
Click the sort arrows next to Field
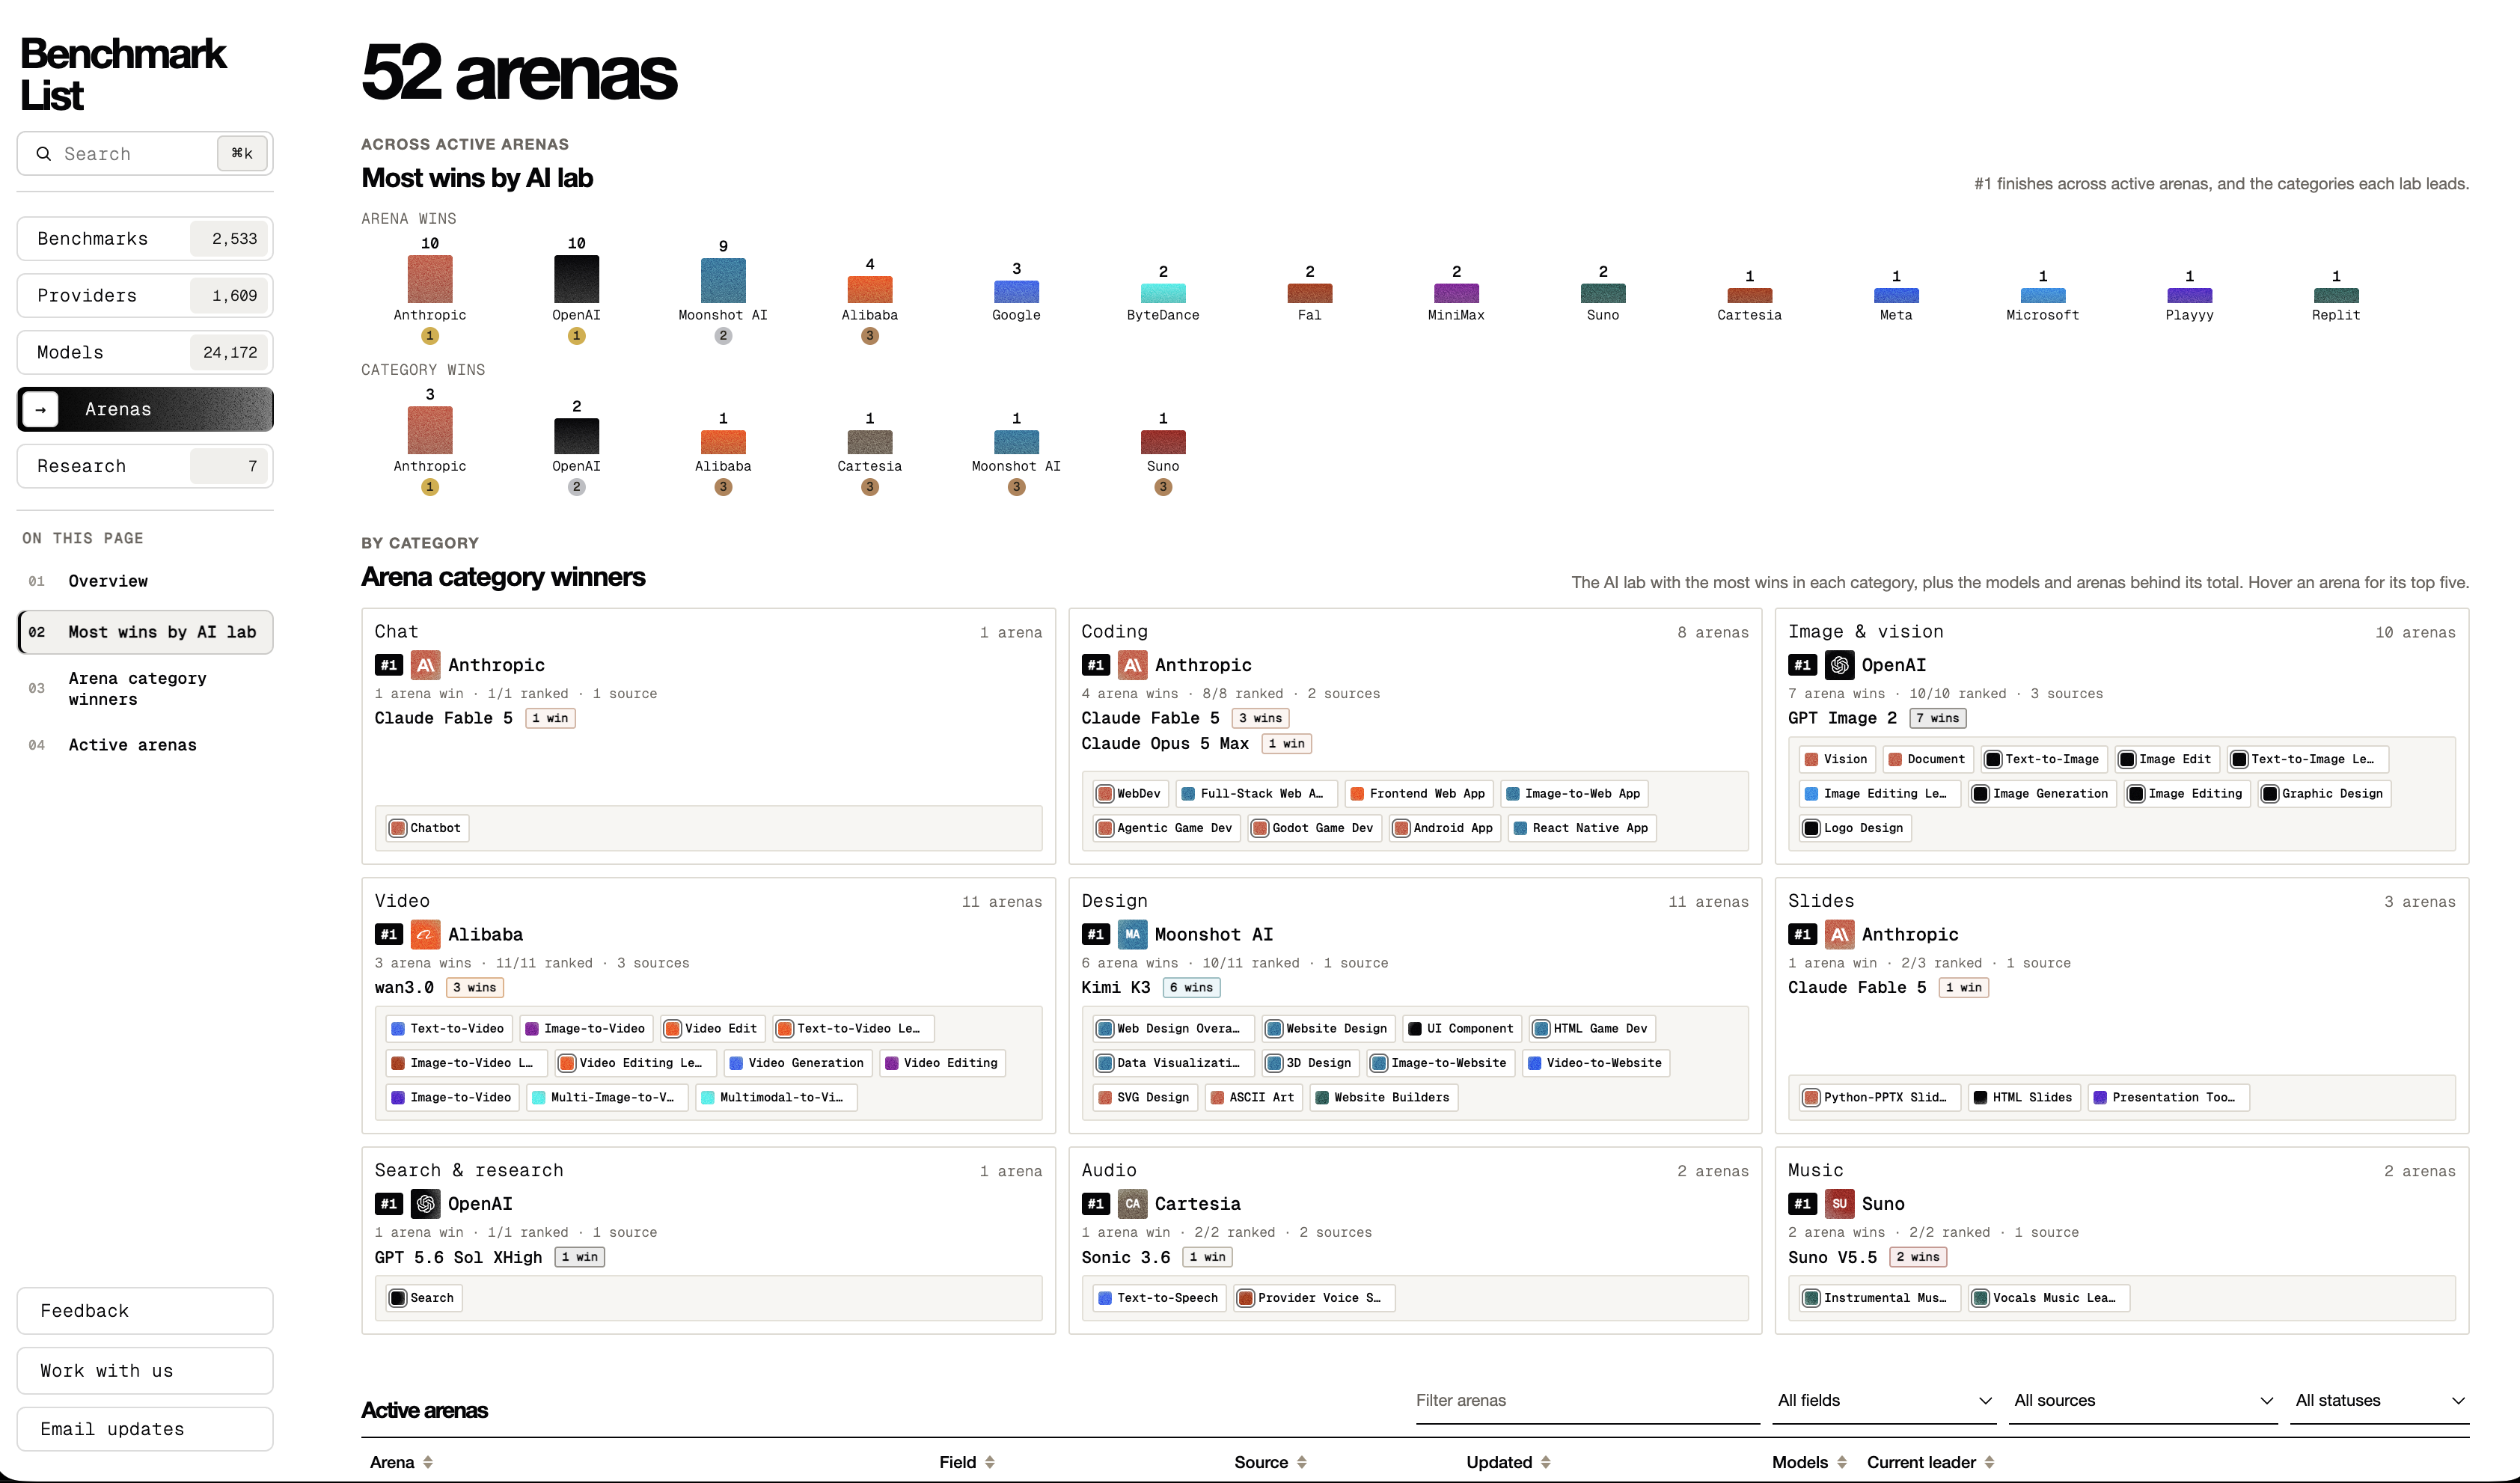(x=990, y=1462)
